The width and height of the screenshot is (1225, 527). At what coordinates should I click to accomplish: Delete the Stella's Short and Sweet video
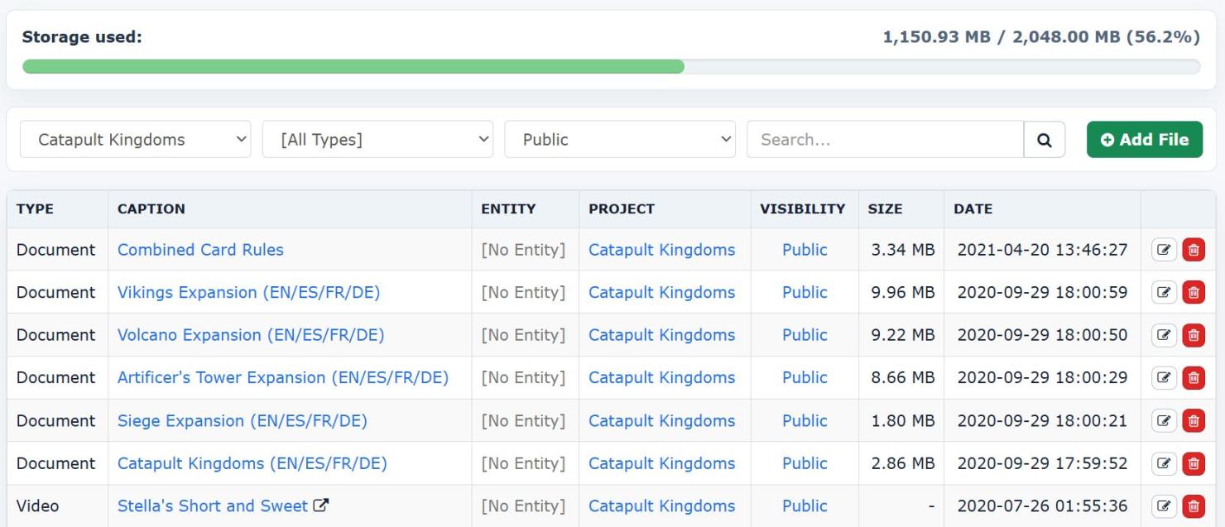pyautogui.click(x=1194, y=506)
